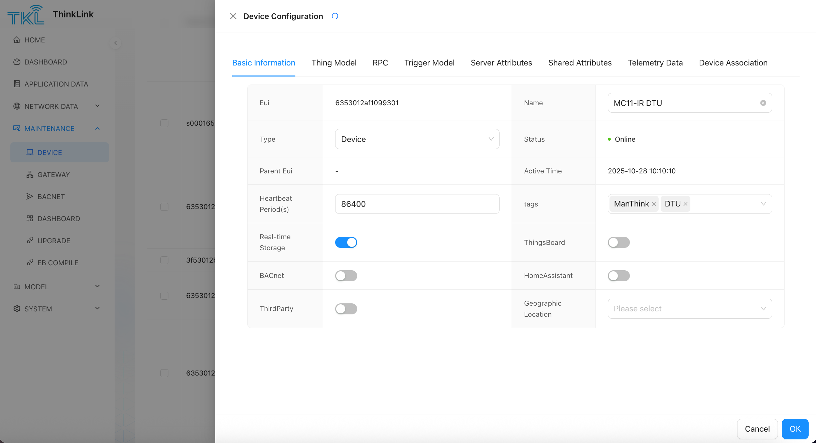Click the Heartbeat Period input field
Image resolution: width=816 pixels, height=443 pixels.
[x=417, y=204]
